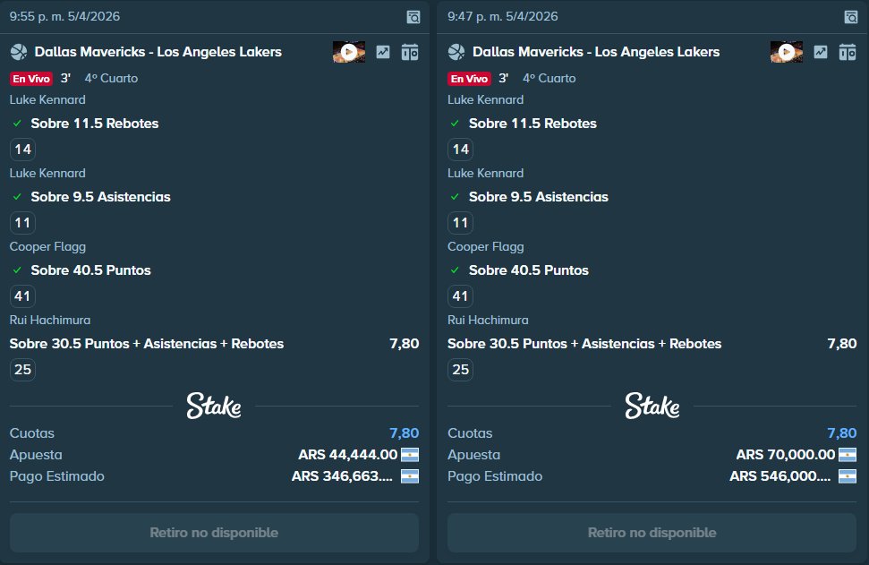Click blue Cuotas 7,80 on ARS 70,000.00 slip
The image size is (869, 565).
click(842, 433)
